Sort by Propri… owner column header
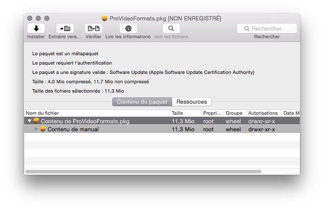The height and width of the screenshot is (209, 324). 213,113
